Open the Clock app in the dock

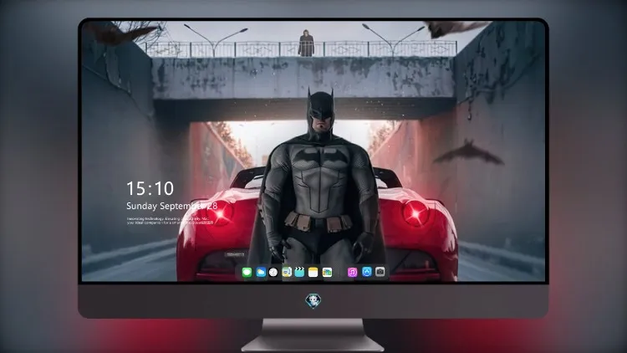[x=273, y=273]
